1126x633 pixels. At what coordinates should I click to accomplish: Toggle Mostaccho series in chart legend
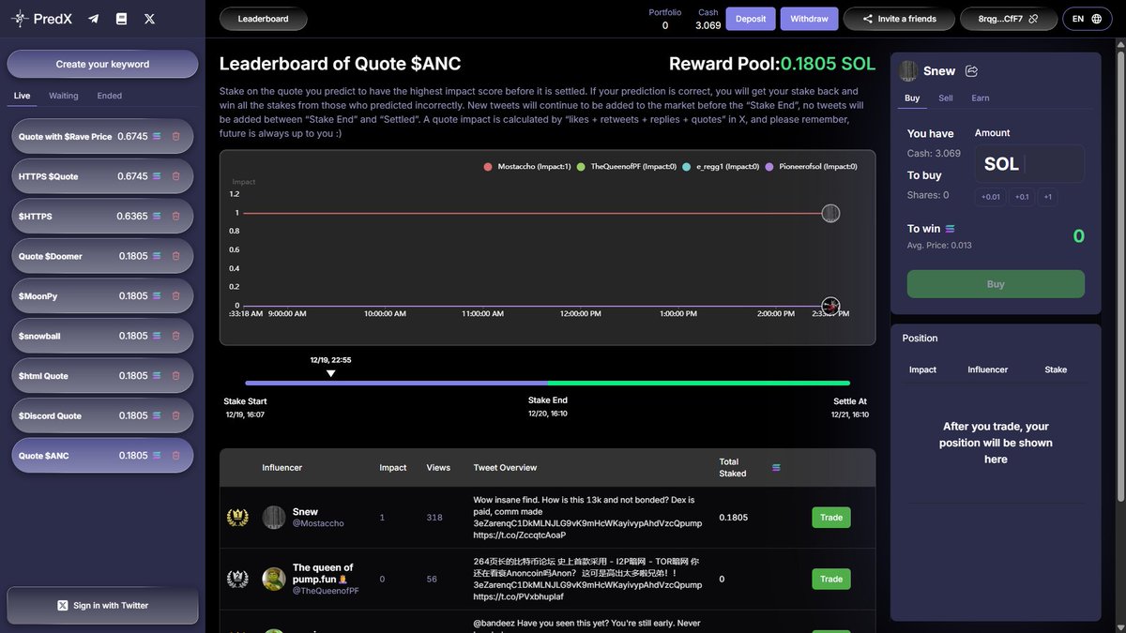pos(527,167)
